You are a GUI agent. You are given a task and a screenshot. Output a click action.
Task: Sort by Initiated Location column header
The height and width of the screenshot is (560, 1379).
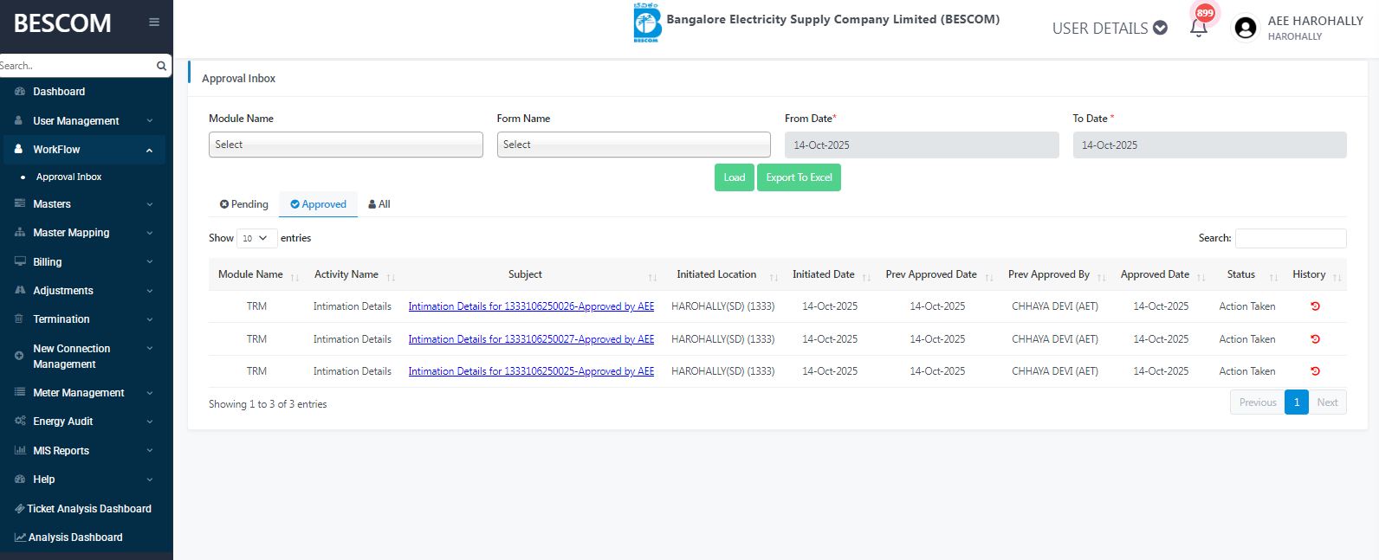723,274
